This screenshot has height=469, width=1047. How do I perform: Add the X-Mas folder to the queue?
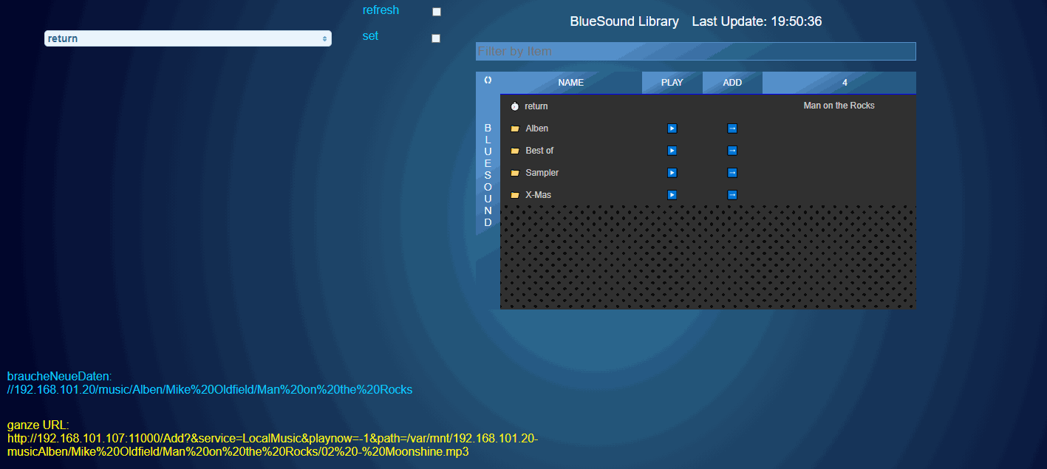pyautogui.click(x=732, y=195)
